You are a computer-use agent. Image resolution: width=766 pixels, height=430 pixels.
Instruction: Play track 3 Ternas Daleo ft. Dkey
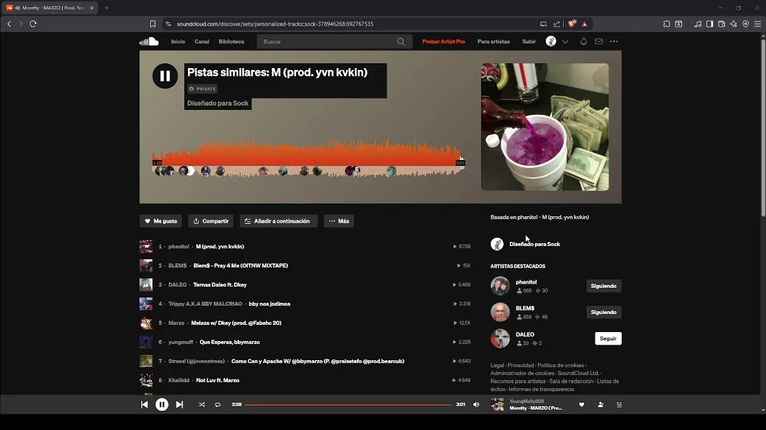tap(220, 285)
